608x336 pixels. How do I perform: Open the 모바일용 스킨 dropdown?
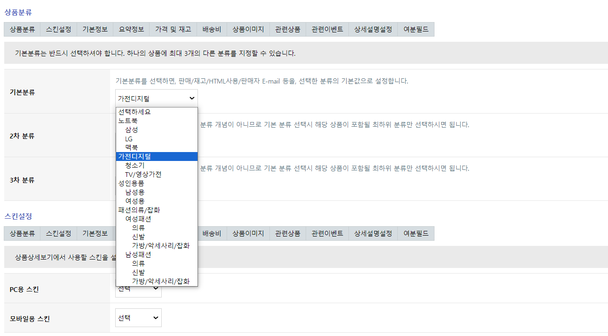pyautogui.click(x=138, y=318)
